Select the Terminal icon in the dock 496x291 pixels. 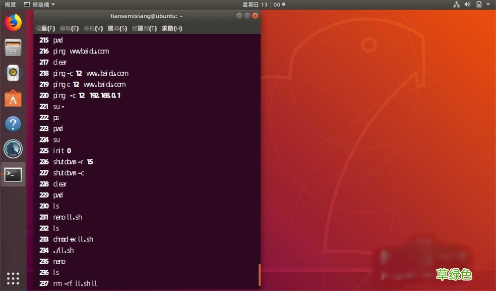pos(12,174)
